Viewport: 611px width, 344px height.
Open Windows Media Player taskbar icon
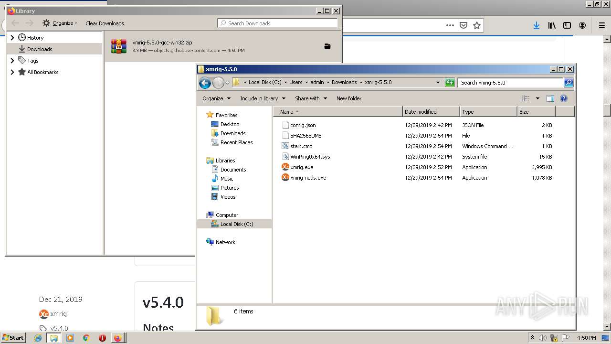[70, 338]
